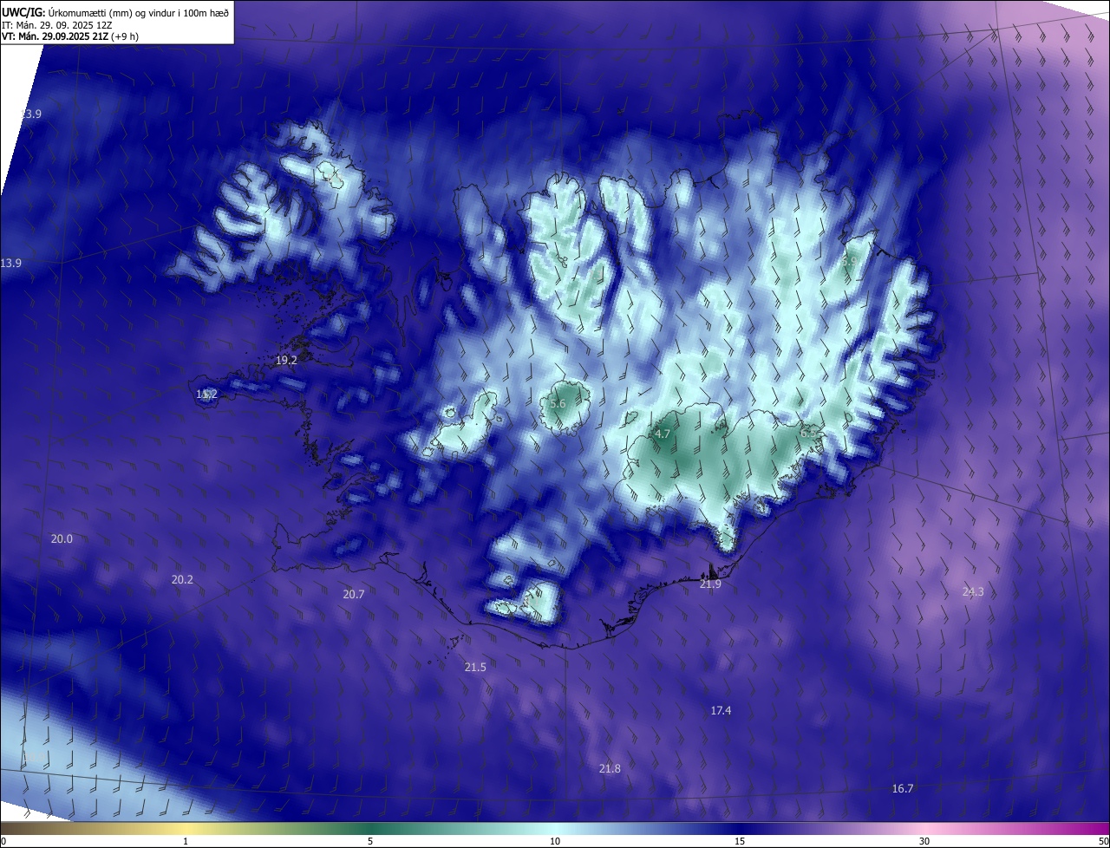Viewport: 1110px width, 848px height.
Task: Click the '24.3' value on the map
Action: (x=973, y=591)
